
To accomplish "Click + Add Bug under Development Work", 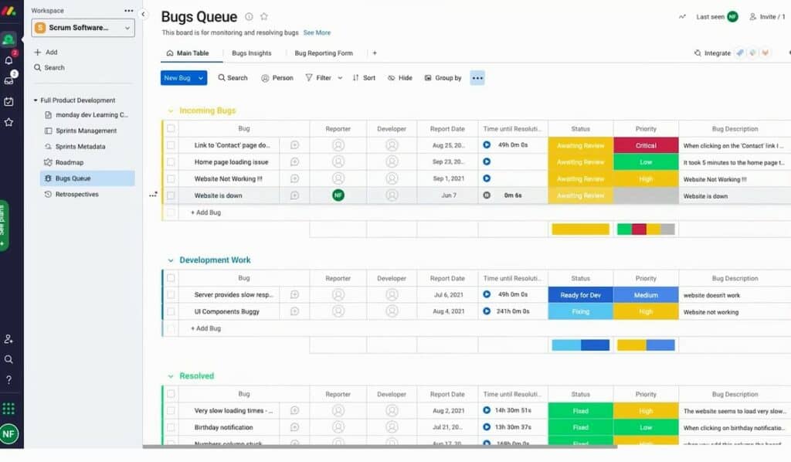I will [205, 328].
